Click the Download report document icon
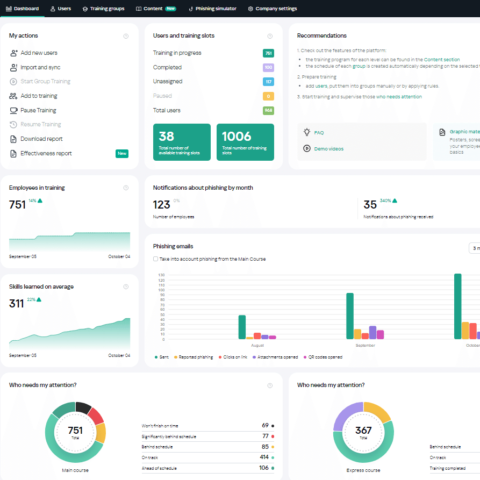Viewport: 480px width, 480px height. pos(13,139)
